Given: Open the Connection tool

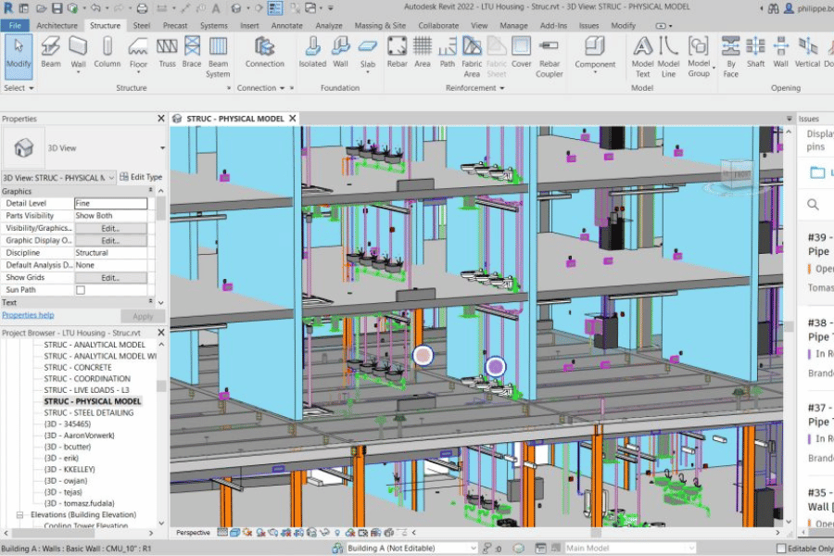Looking at the screenshot, I should pos(264,51).
